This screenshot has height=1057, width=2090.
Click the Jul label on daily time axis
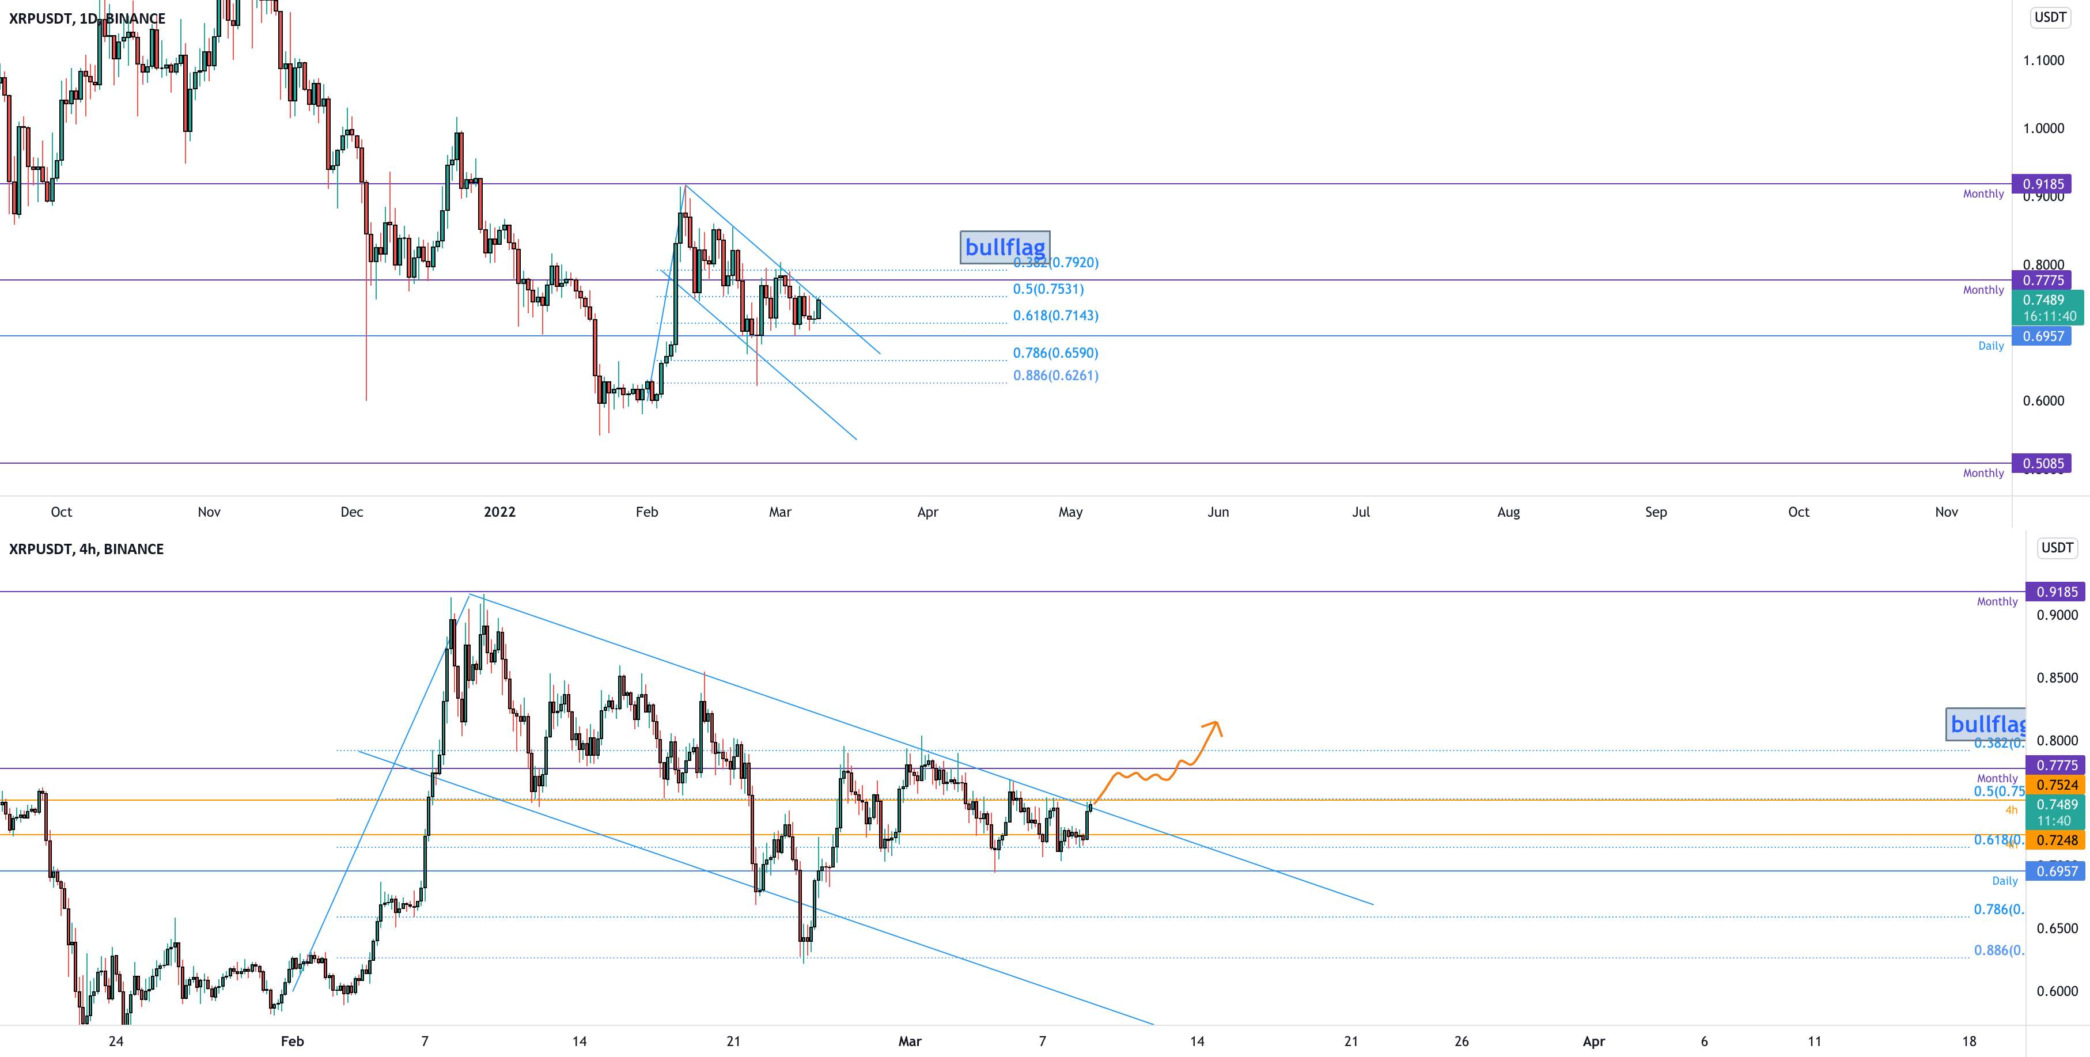coord(1361,512)
